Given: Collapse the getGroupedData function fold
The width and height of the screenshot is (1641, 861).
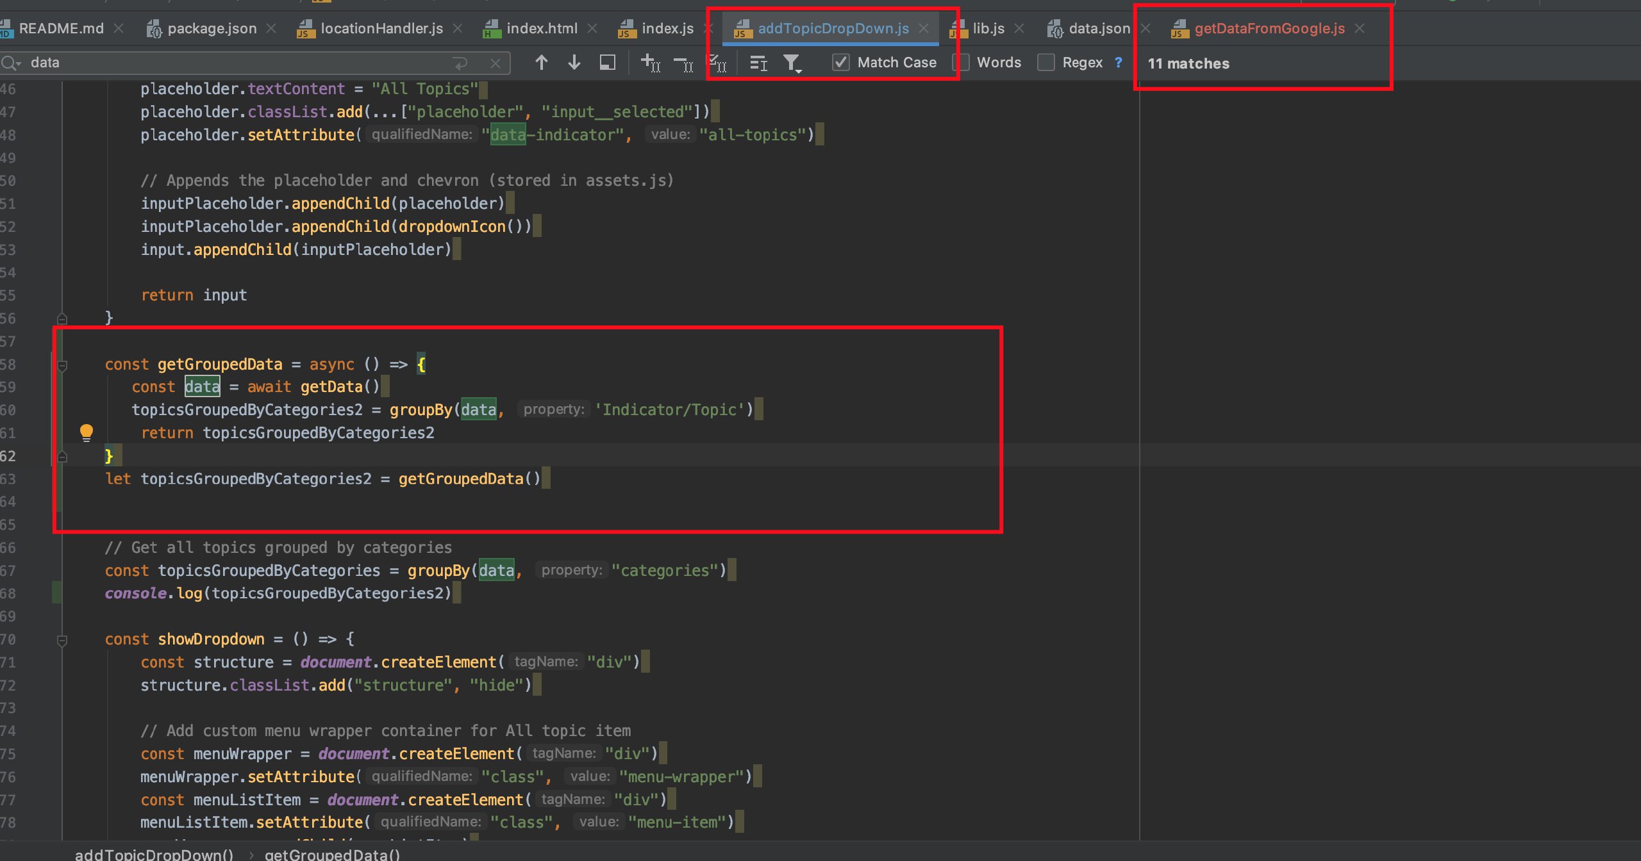Looking at the screenshot, I should [62, 366].
